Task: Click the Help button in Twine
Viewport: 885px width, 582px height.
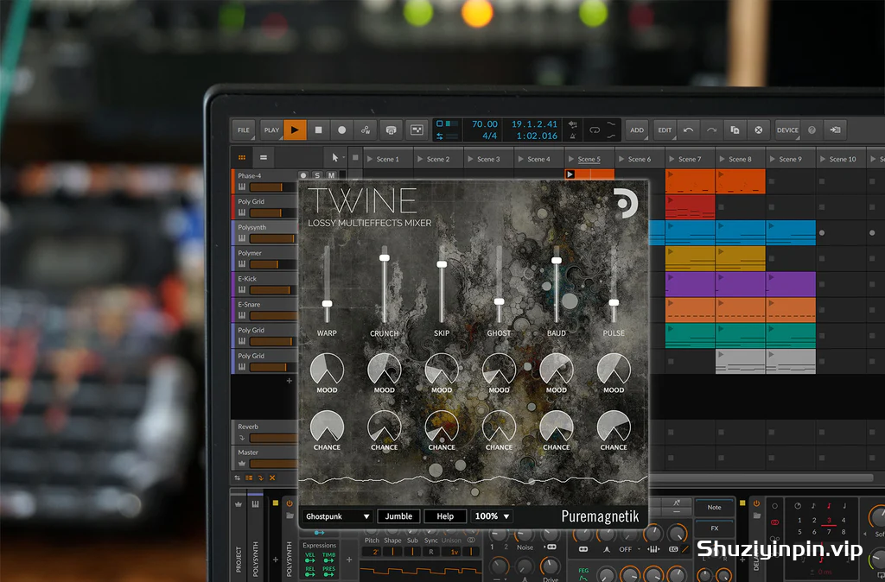Action: pyautogui.click(x=445, y=516)
